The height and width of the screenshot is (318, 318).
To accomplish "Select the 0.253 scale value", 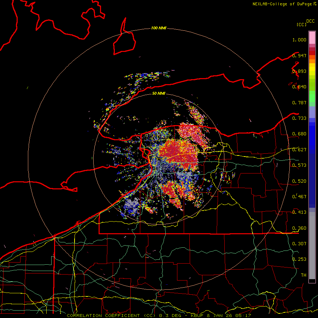I will coord(299,259).
